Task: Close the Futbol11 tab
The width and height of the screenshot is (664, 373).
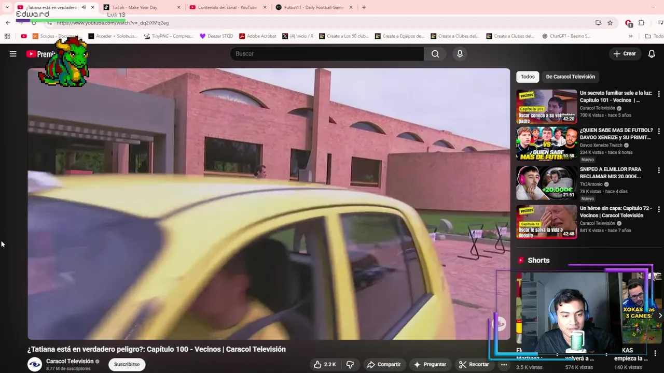Action: coord(351,7)
